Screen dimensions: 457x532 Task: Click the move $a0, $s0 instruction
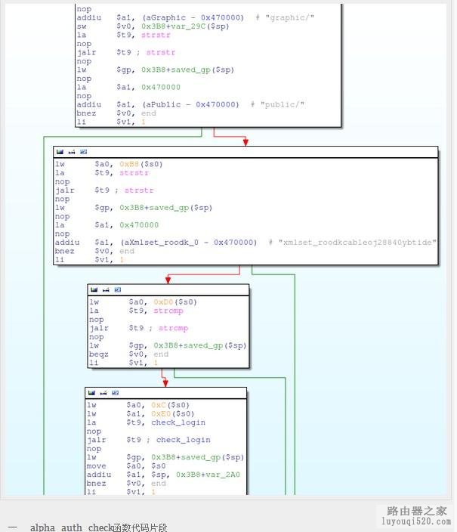pos(126,466)
